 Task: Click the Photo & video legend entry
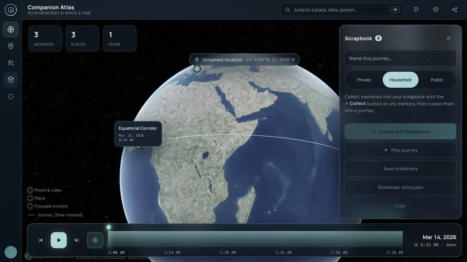(45, 190)
